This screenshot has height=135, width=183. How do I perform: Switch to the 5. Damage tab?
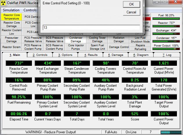pyautogui.click(x=116, y=55)
